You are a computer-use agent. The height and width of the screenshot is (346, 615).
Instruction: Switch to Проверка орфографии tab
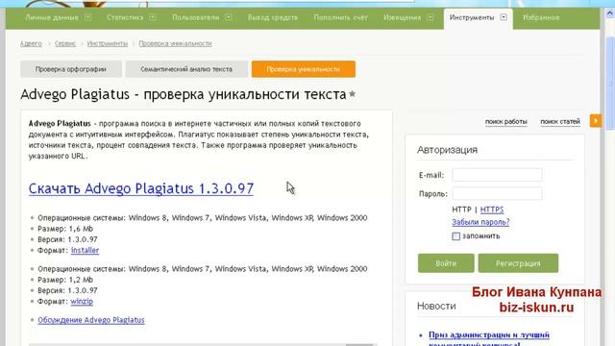click(70, 69)
